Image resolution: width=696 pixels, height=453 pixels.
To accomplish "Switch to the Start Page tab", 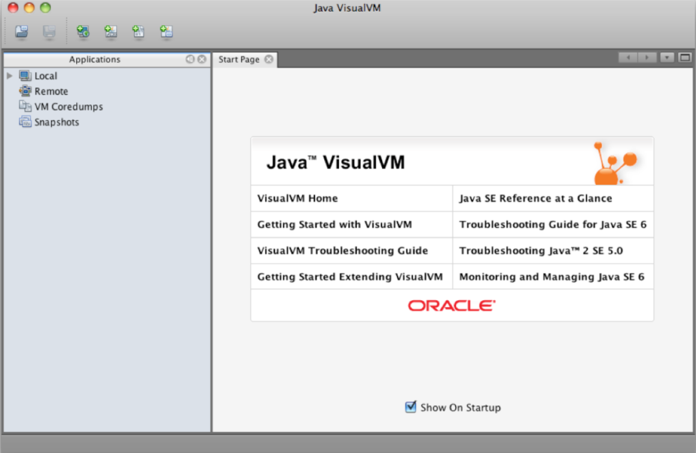I will tap(239, 60).
